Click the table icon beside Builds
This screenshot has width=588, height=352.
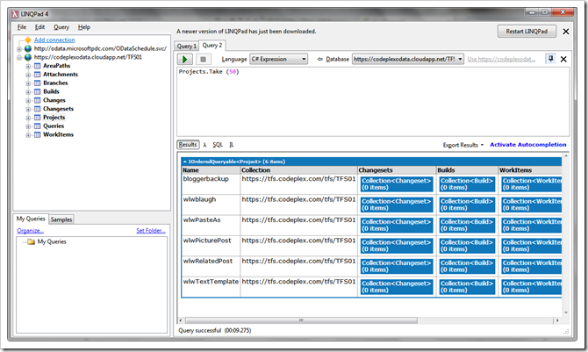click(37, 91)
